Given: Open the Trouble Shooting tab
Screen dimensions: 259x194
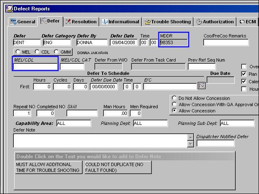Looking at the screenshot, I should tap(168, 22).
